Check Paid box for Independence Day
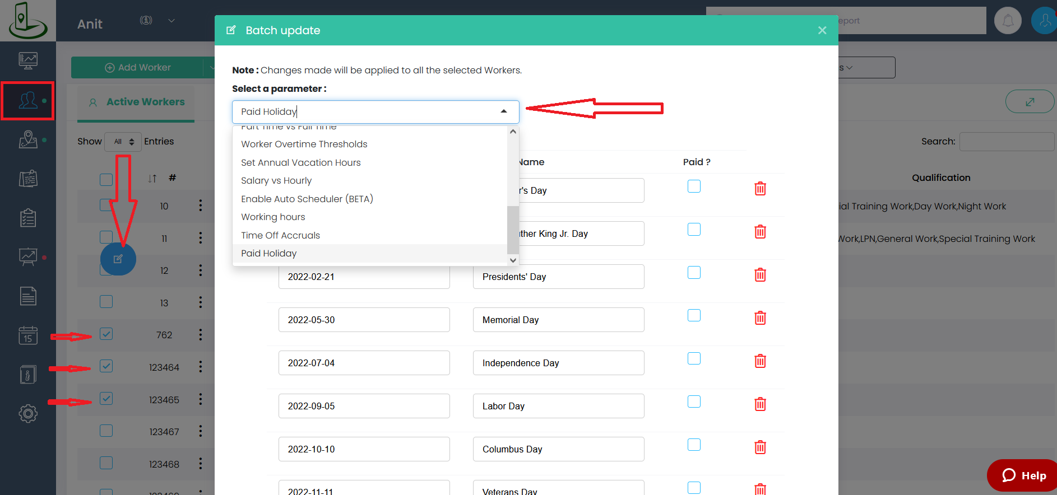Image resolution: width=1057 pixels, height=495 pixels. coord(694,359)
